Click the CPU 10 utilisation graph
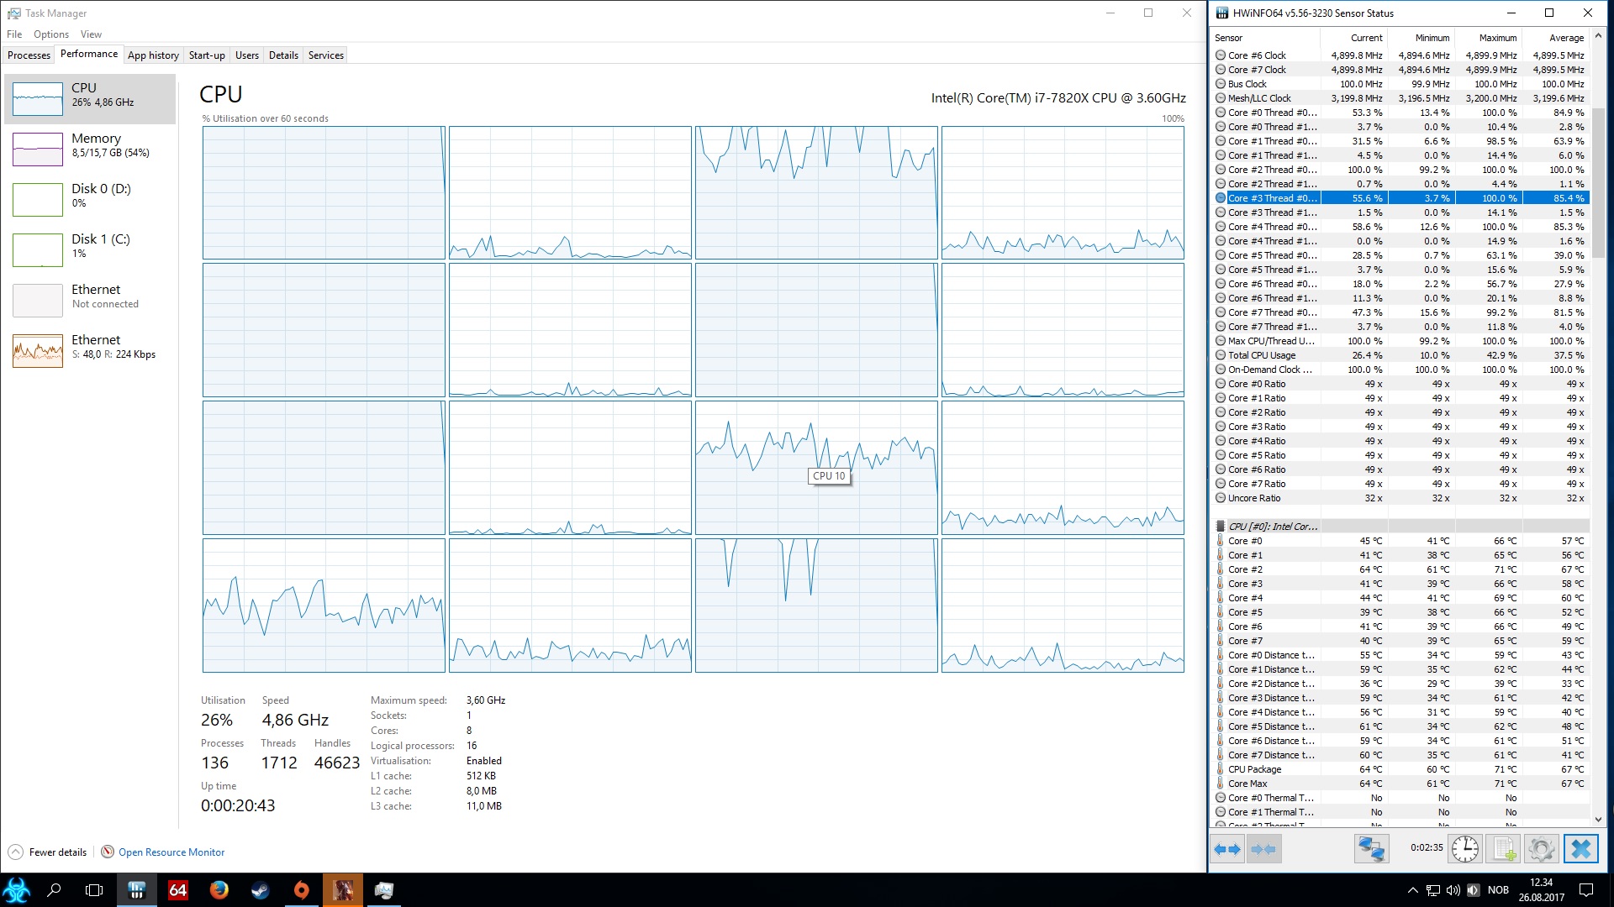This screenshot has width=1614, height=907. coord(816,468)
